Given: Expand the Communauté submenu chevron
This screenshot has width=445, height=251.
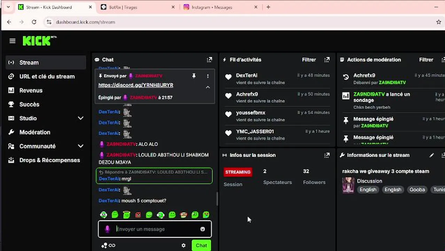Looking at the screenshot, I should tap(80, 146).
